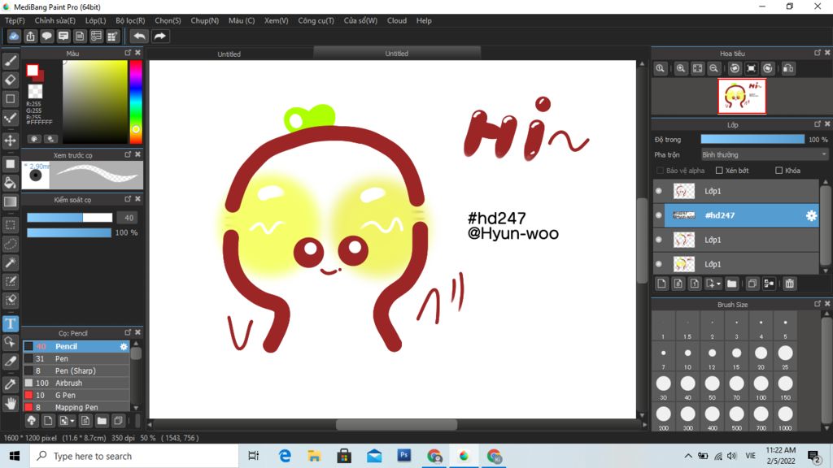This screenshot has width=833, height=468.
Task: Select the rectangular Select tool
Action: (x=10, y=225)
